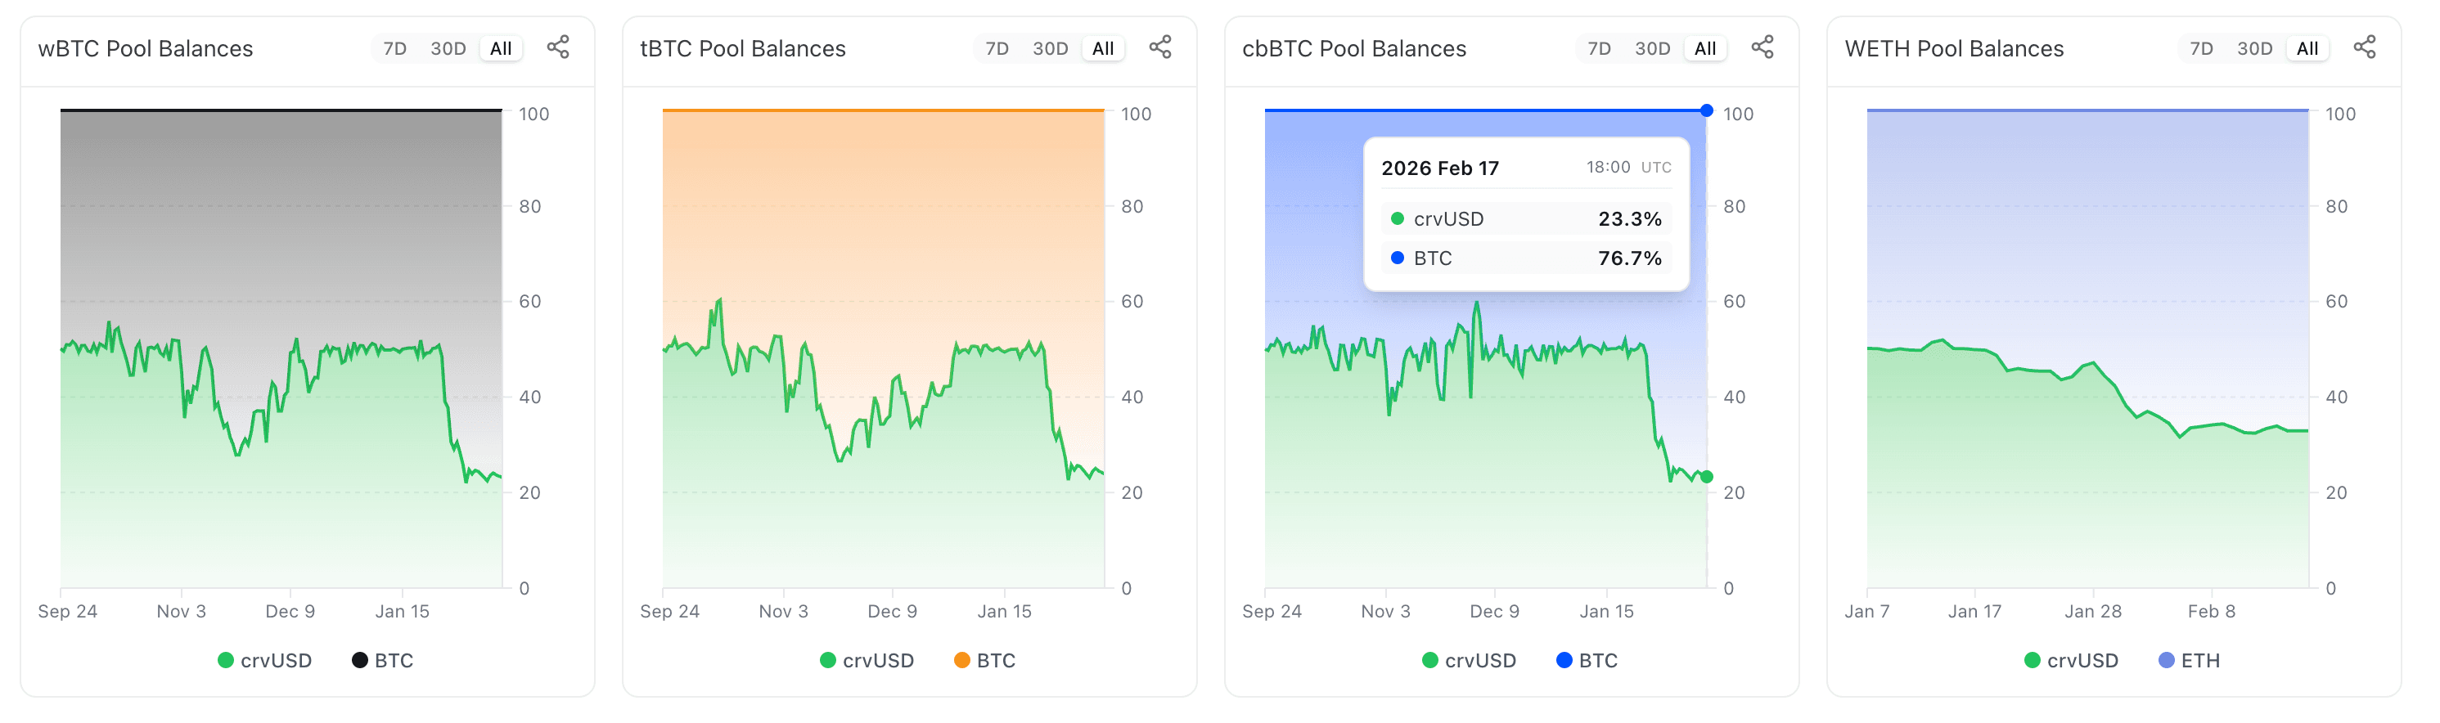
Task: Click share icon on tBTC Pool Balances
Action: click(x=1160, y=47)
